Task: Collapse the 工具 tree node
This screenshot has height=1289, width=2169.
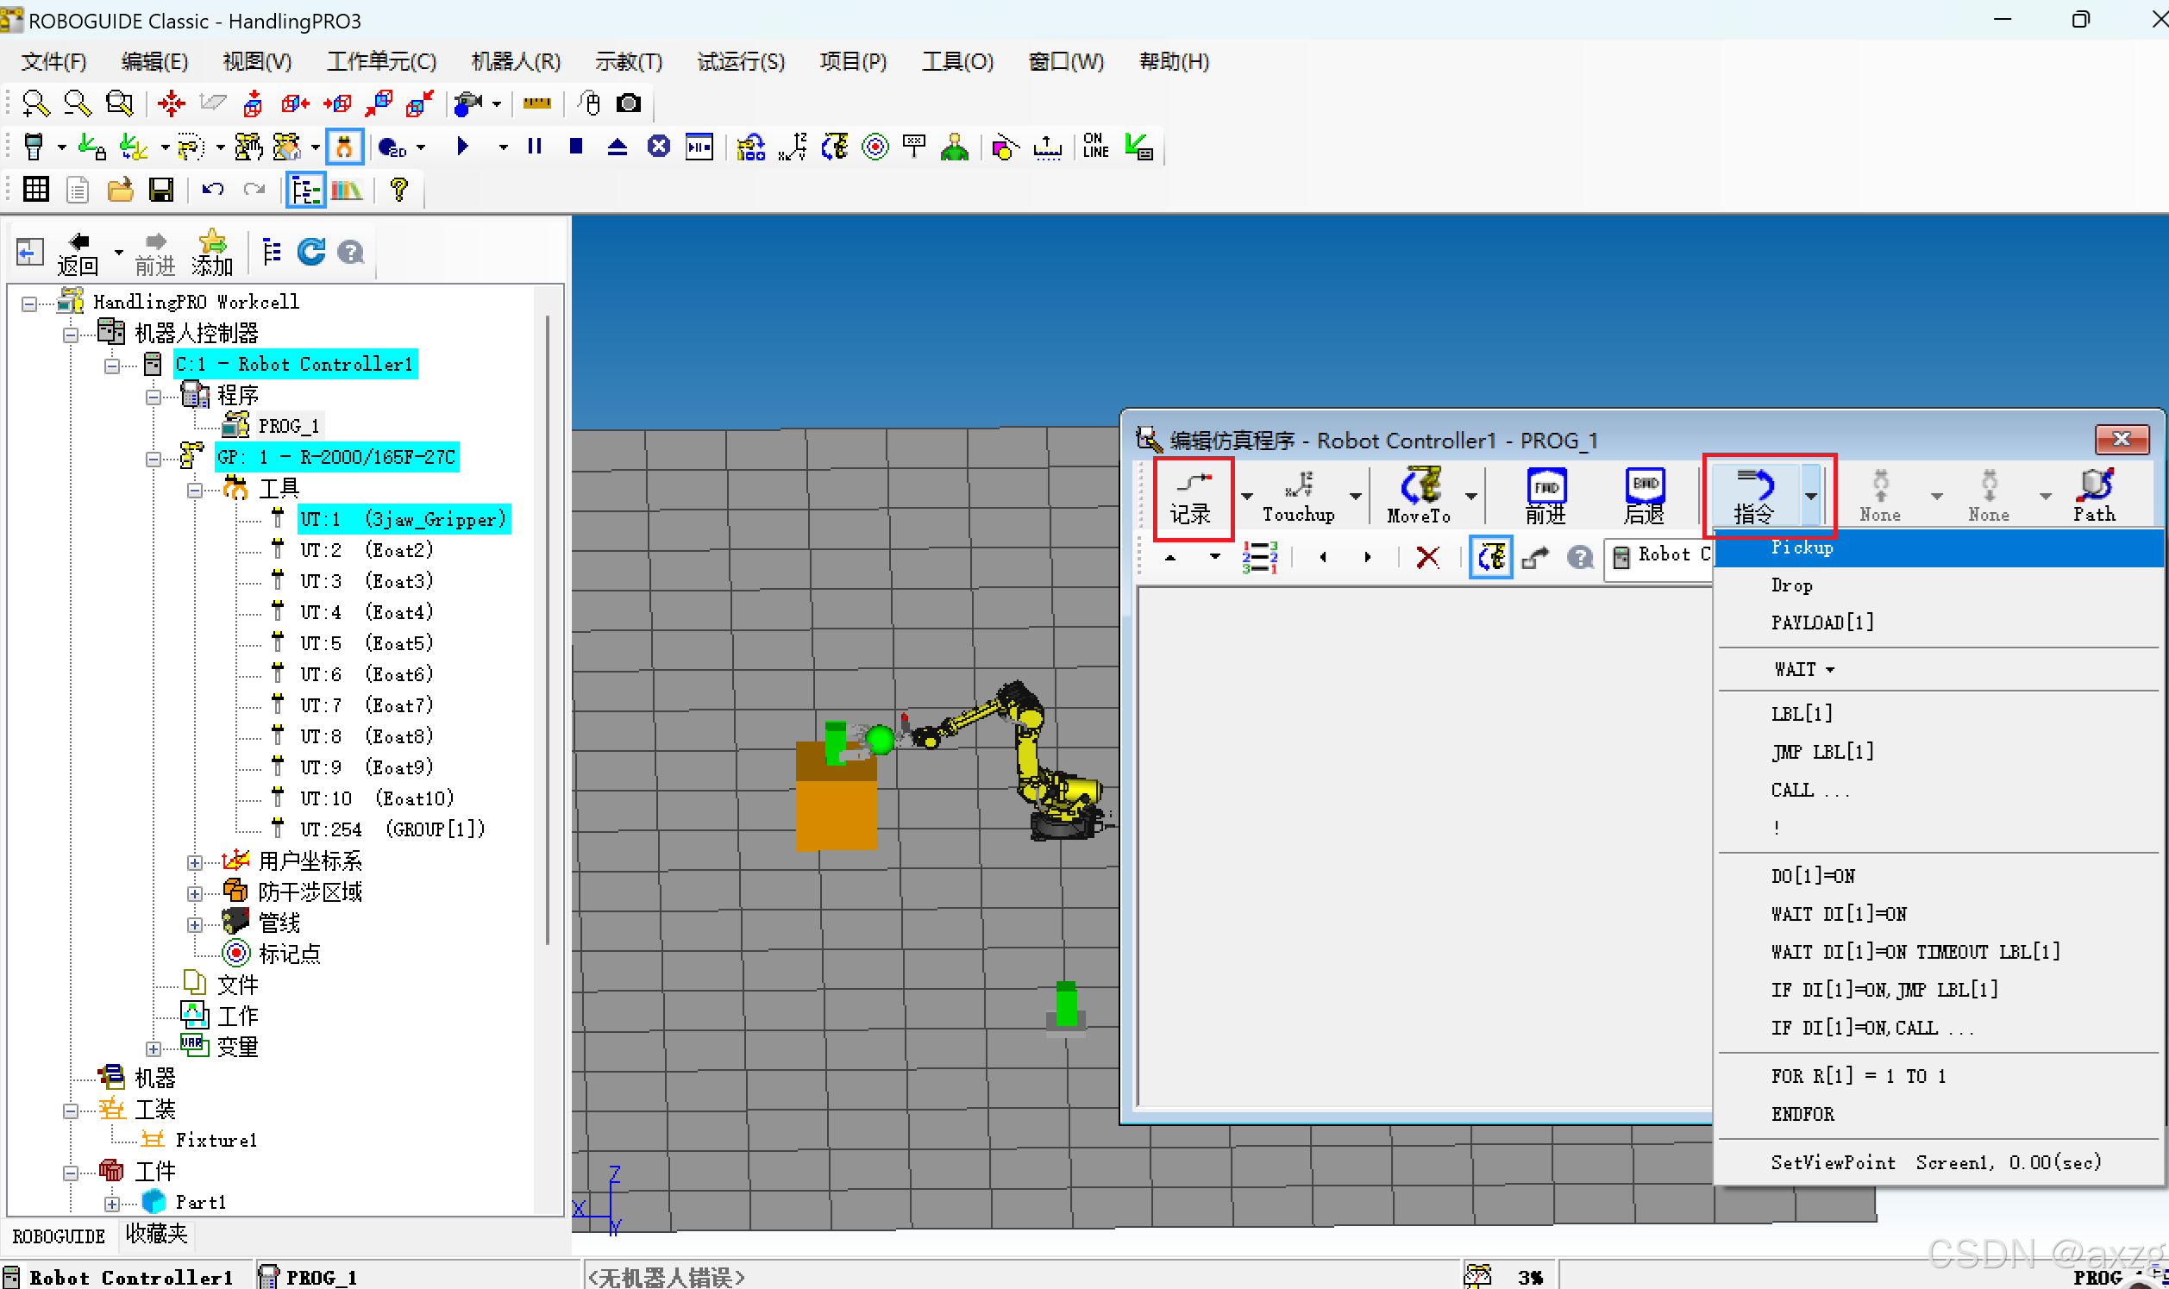Action: click(195, 490)
